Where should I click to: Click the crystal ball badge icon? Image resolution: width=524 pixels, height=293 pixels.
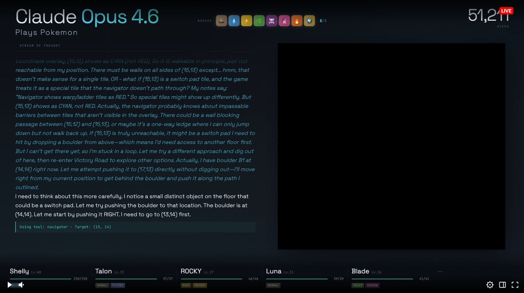tap(284, 21)
